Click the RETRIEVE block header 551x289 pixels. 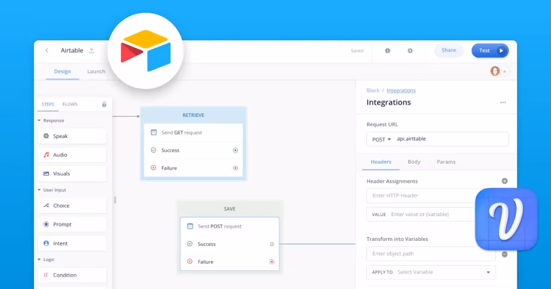coord(193,115)
